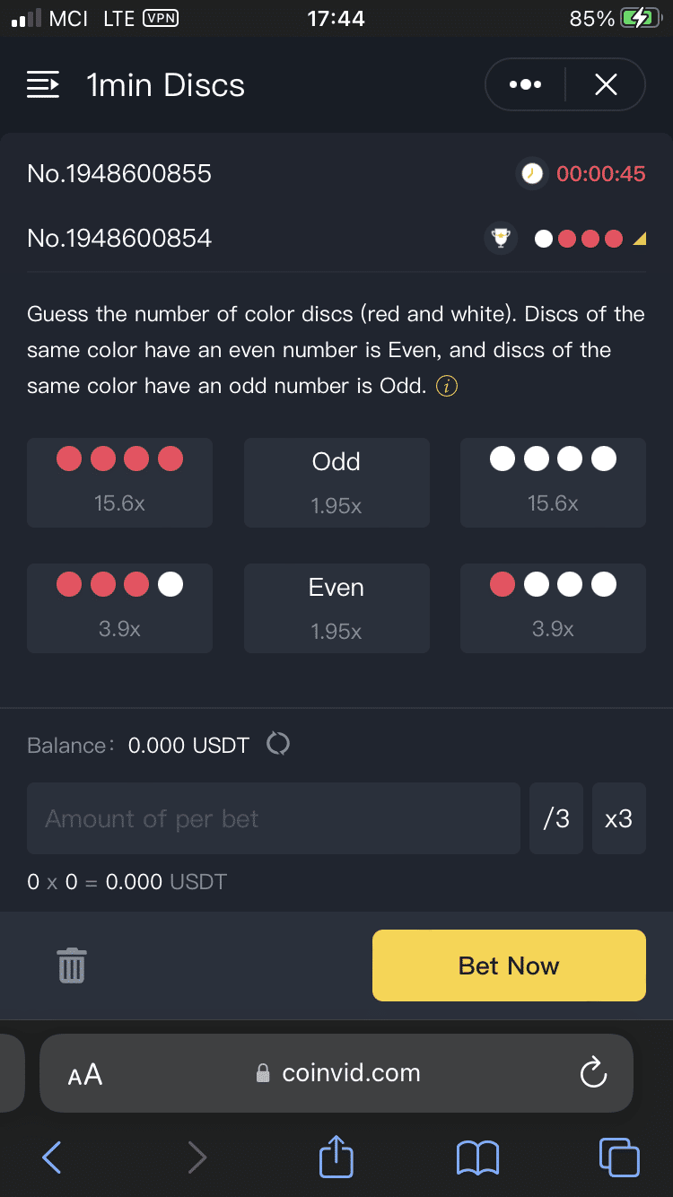
Task: Choose four white discs 15.6x option
Action: (x=553, y=483)
